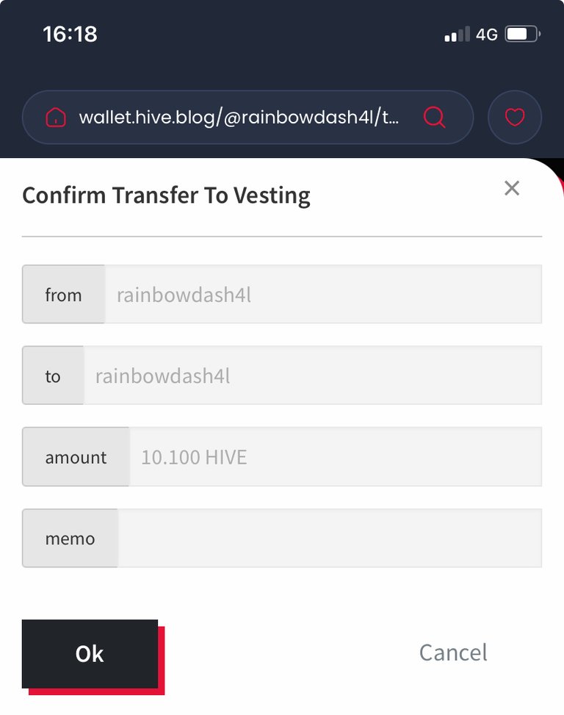Tap the heart favorite icon
The image size is (564, 715).
tap(515, 117)
